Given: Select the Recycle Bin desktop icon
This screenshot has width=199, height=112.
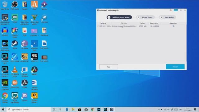Looking at the screenshot, I should [5, 6].
